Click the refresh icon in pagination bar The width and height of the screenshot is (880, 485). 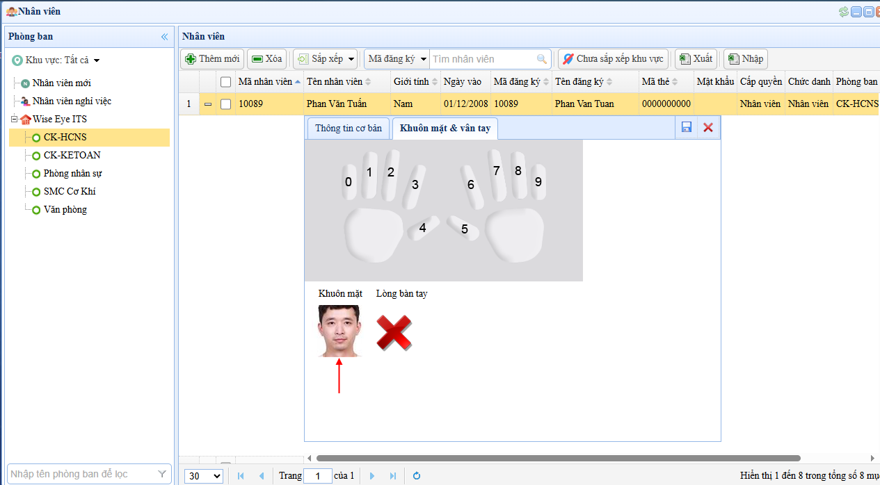417,476
